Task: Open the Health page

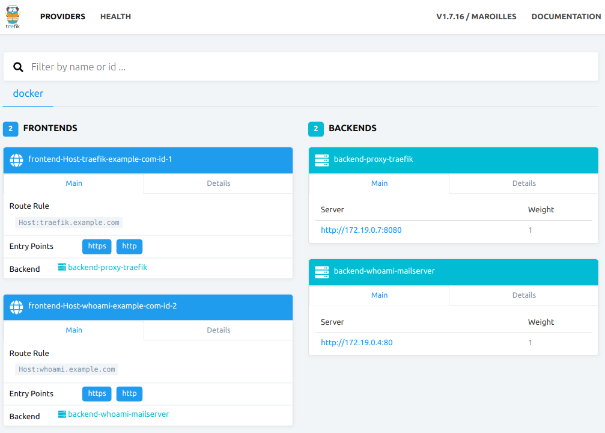Action: (x=115, y=17)
